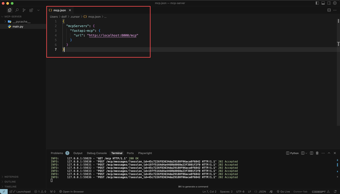
Task: Close the mcp.json tab
Action: click(x=70, y=10)
